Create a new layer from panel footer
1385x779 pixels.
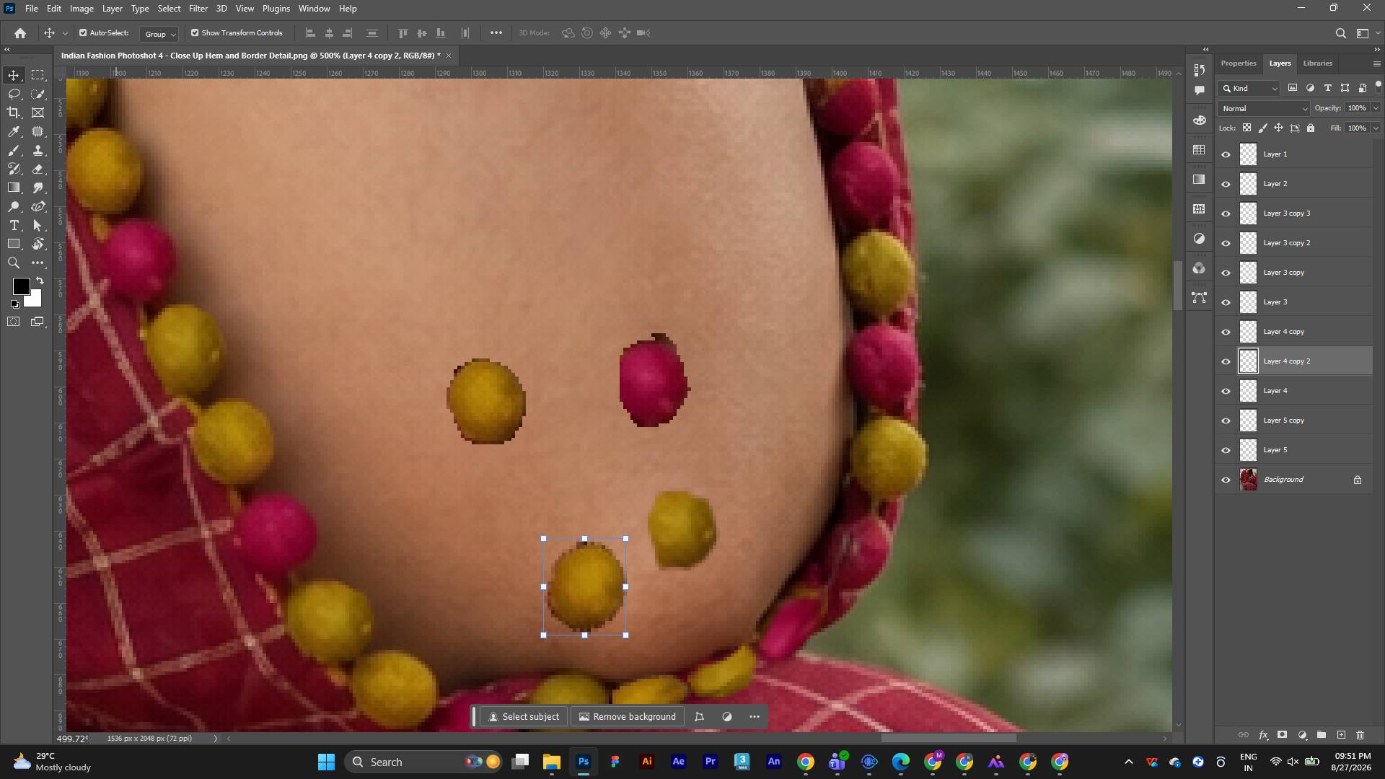pos(1341,735)
